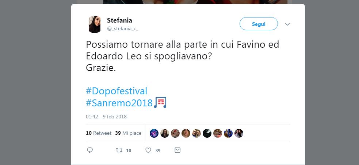Like the tweet with the heart icon

(148, 150)
